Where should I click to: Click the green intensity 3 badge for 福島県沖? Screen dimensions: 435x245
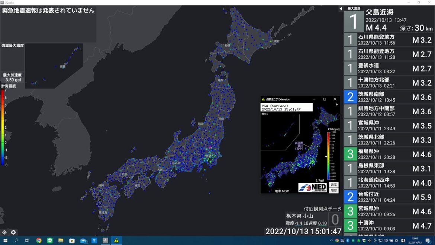tap(350, 154)
